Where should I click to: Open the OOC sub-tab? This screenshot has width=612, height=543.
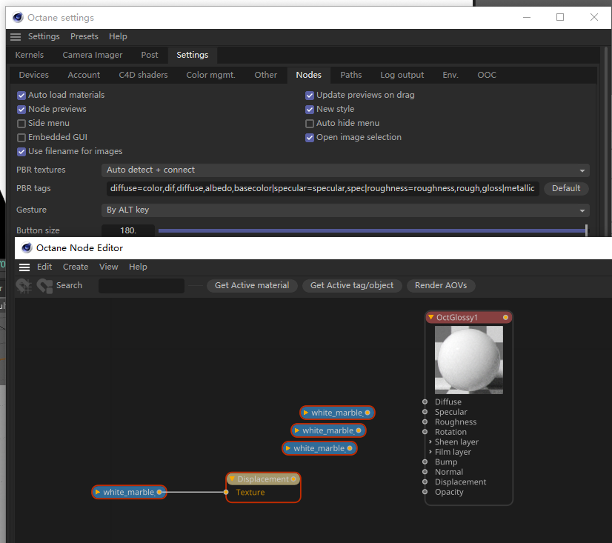[x=487, y=75]
